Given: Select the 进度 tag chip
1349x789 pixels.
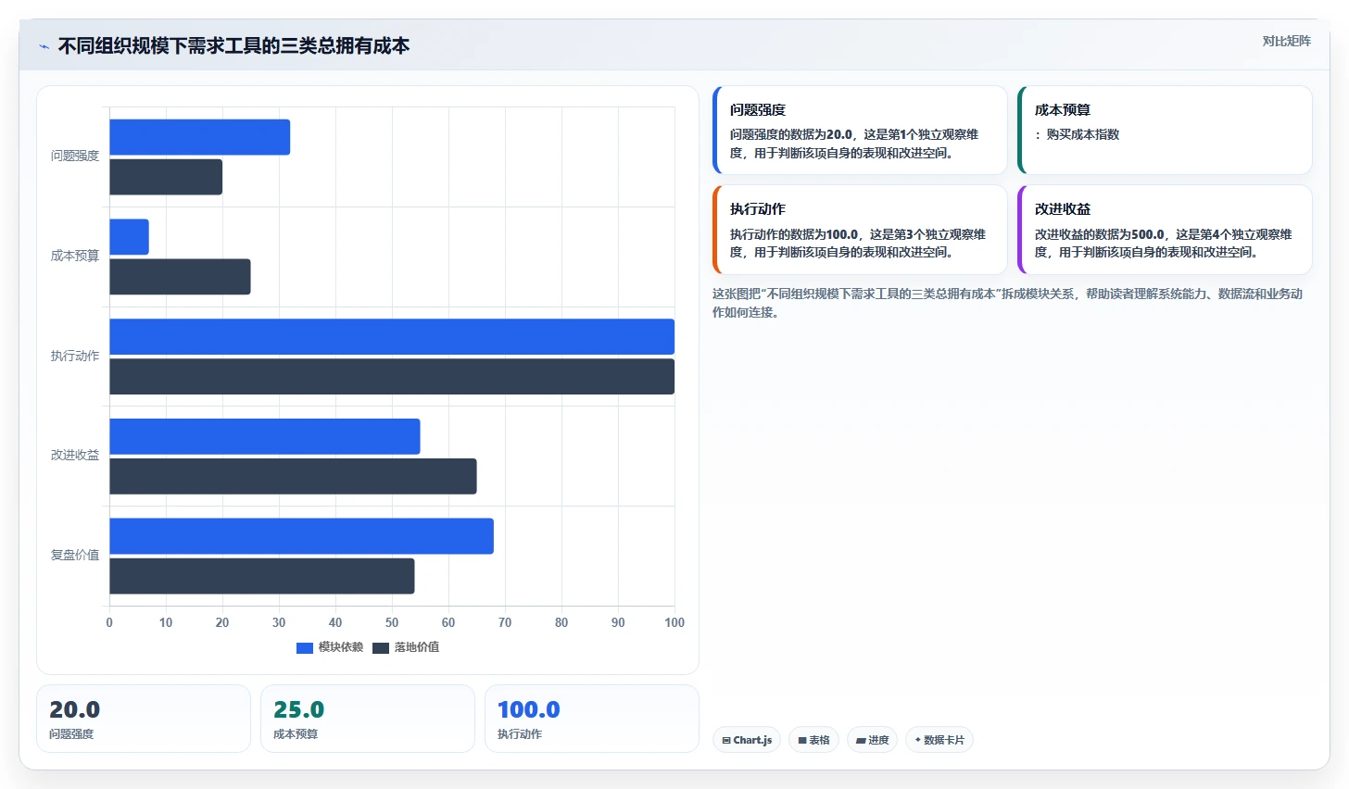Looking at the screenshot, I should pos(872,740).
